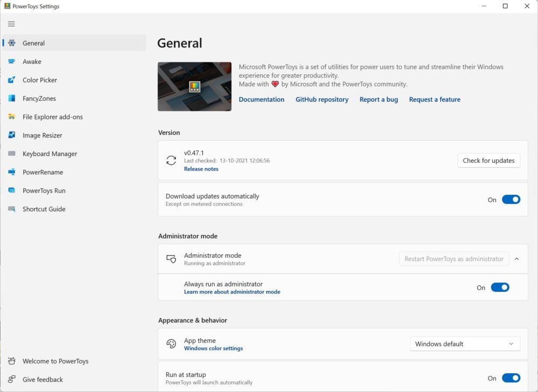Click the Awake coffee cup icon

(12, 62)
